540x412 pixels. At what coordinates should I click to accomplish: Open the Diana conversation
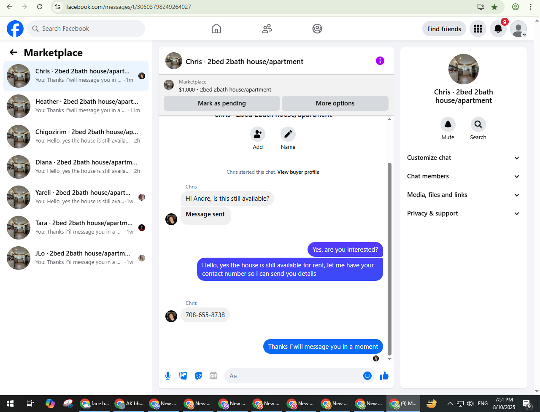76,167
